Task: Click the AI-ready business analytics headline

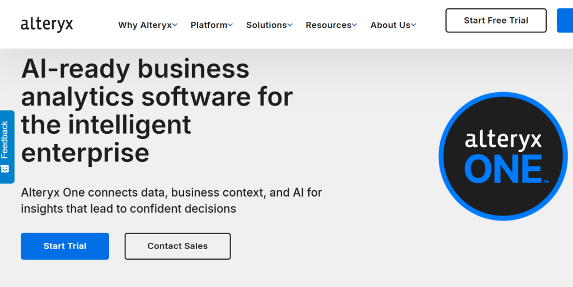Action: tap(157, 111)
